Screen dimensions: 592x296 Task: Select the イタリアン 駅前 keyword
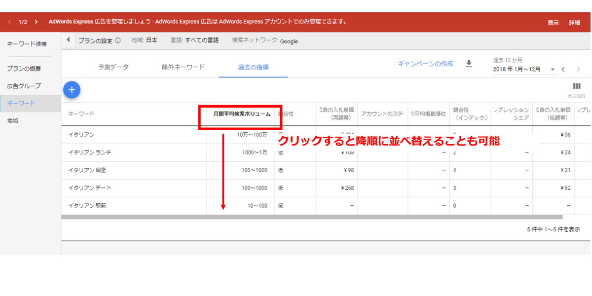(x=87, y=206)
